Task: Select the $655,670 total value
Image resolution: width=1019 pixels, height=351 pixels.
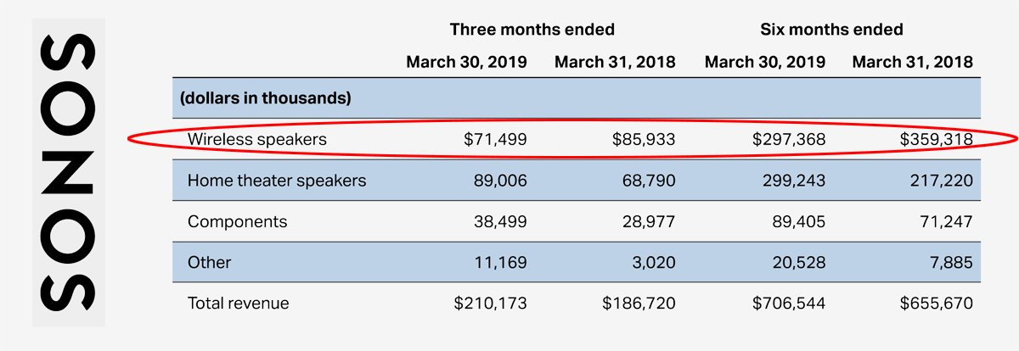Action: coord(937,304)
